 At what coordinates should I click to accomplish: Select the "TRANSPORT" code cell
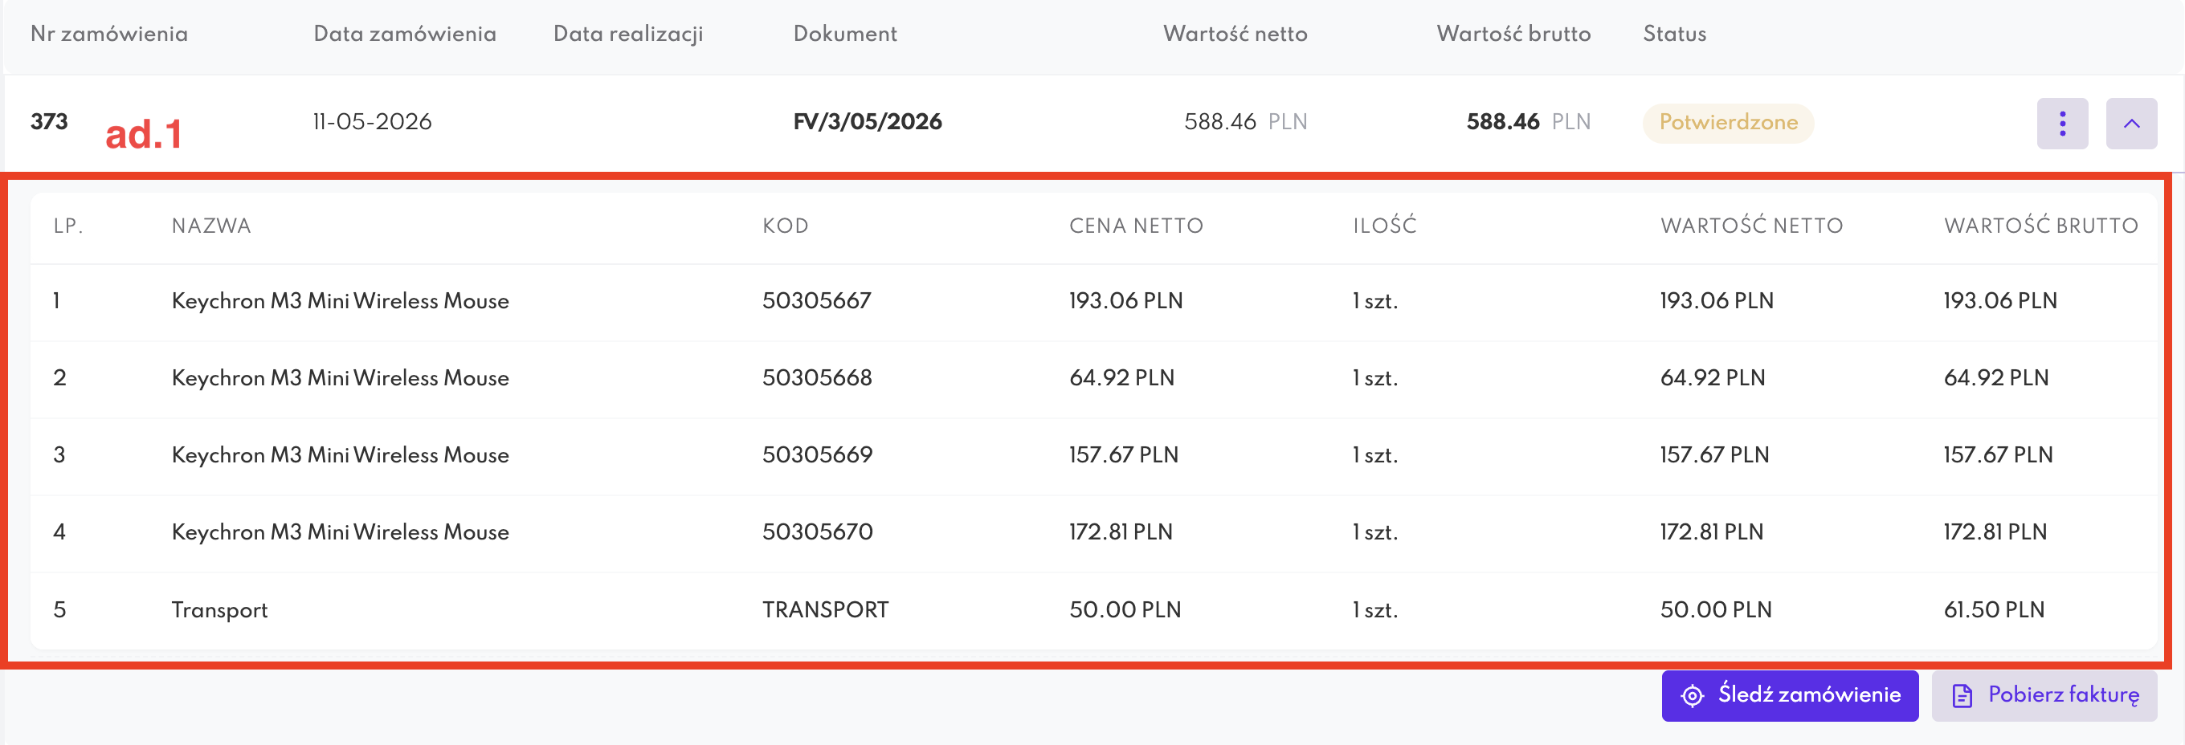pos(825,610)
